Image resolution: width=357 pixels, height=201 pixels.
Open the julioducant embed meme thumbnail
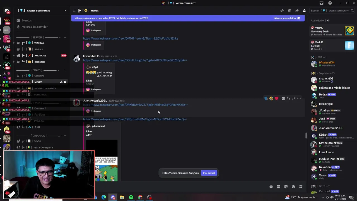[102, 161]
